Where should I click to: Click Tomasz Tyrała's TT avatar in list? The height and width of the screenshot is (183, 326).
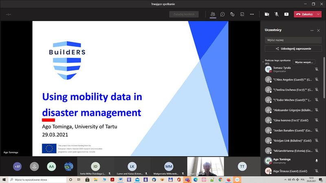[268, 69]
